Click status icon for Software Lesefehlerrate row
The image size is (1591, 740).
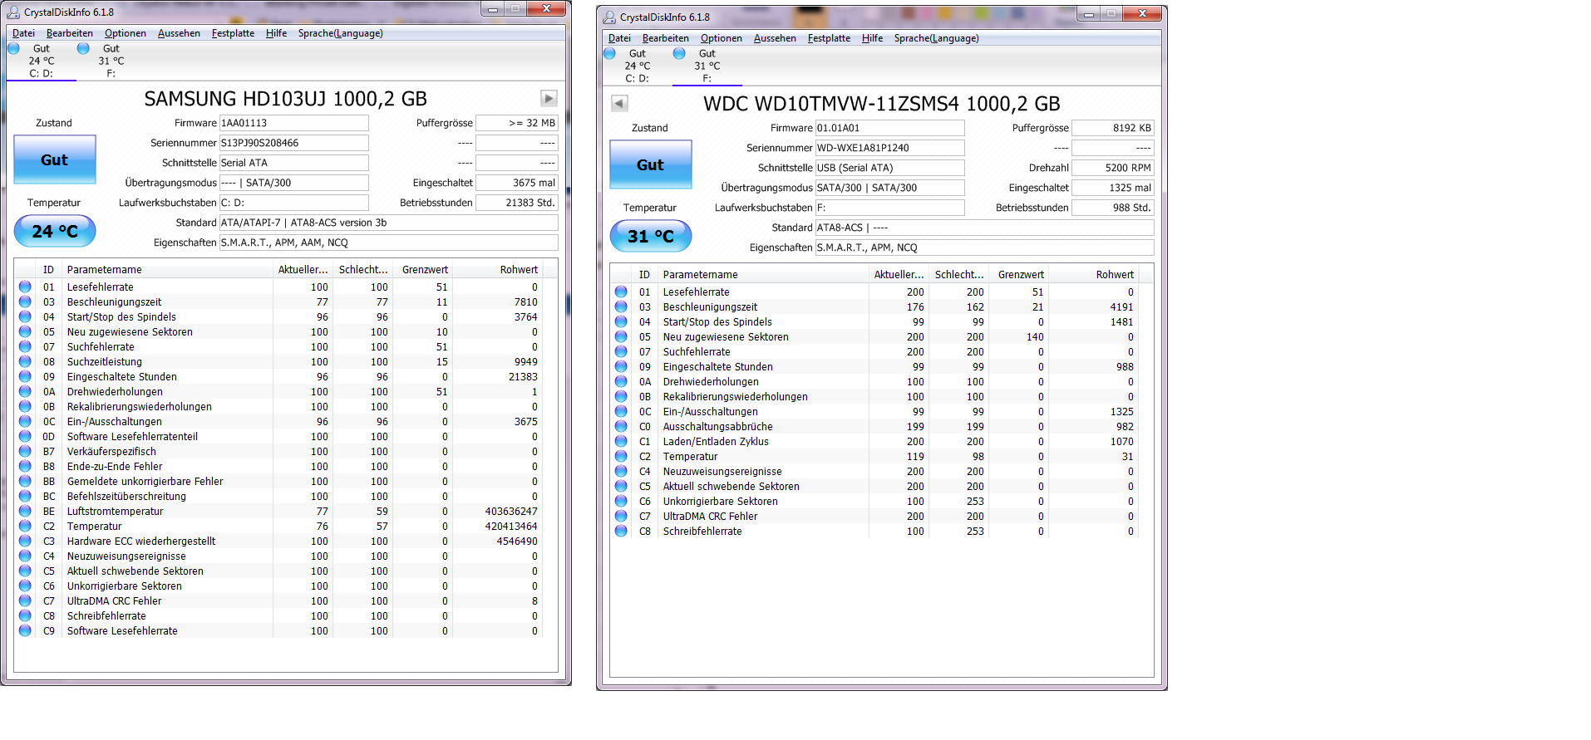click(x=25, y=630)
